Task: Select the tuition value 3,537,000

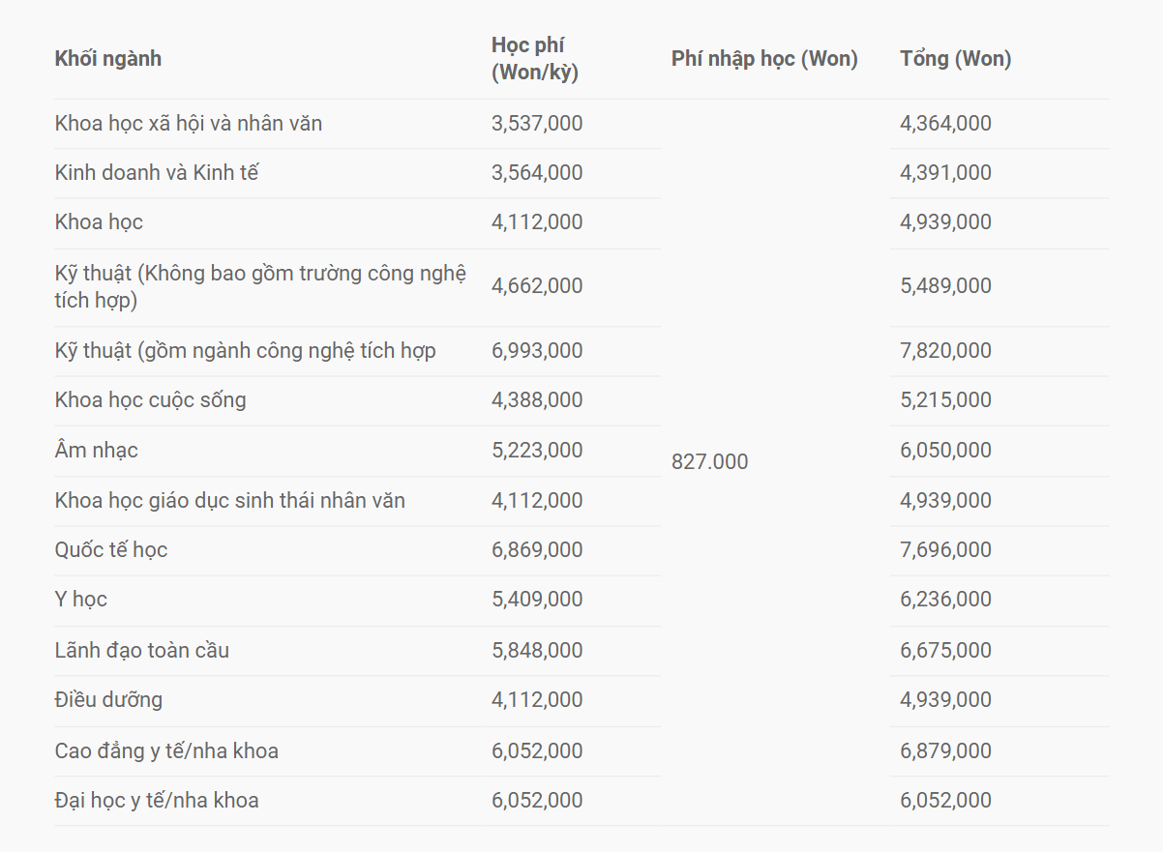Action: [x=537, y=124]
